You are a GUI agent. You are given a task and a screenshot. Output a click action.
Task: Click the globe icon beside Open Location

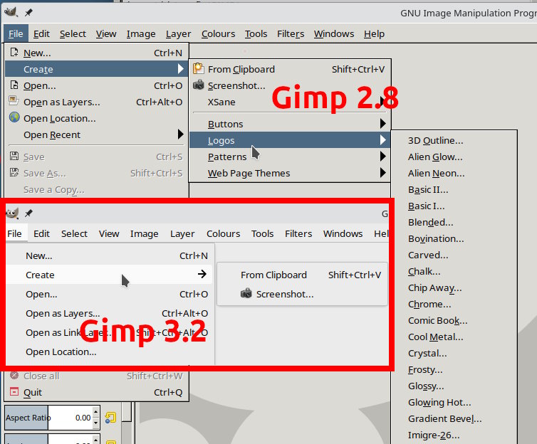coord(14,117)
